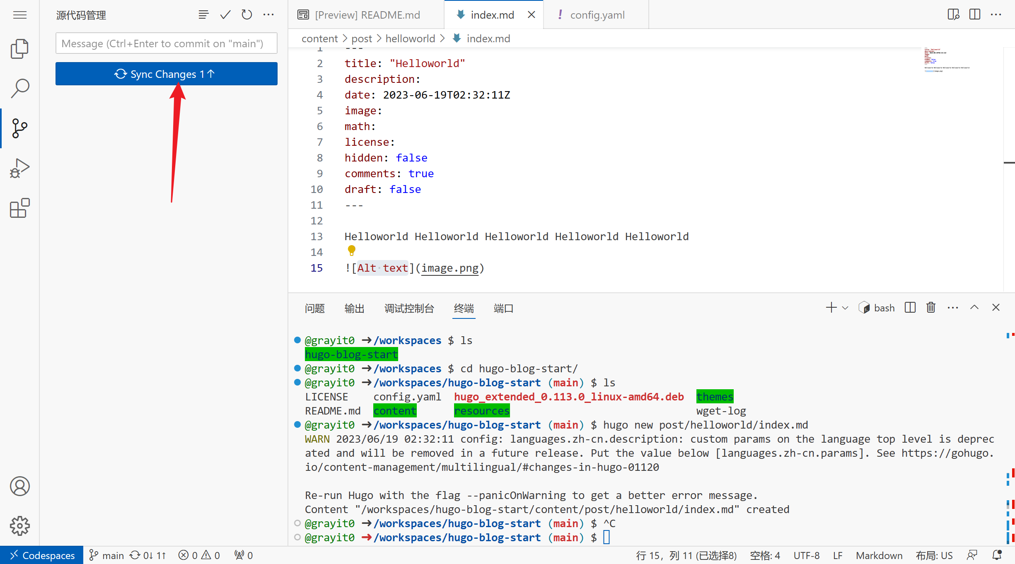1015x564 pixels.
Task: Open the Search view in activity bar
Action: click(19, 88)
